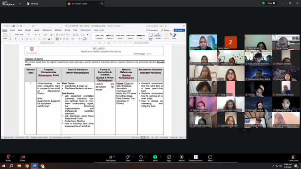The width and height of the screenshot is (301, 169).
Task: Click the blue Share button in Word
Action: coord(179,30)
